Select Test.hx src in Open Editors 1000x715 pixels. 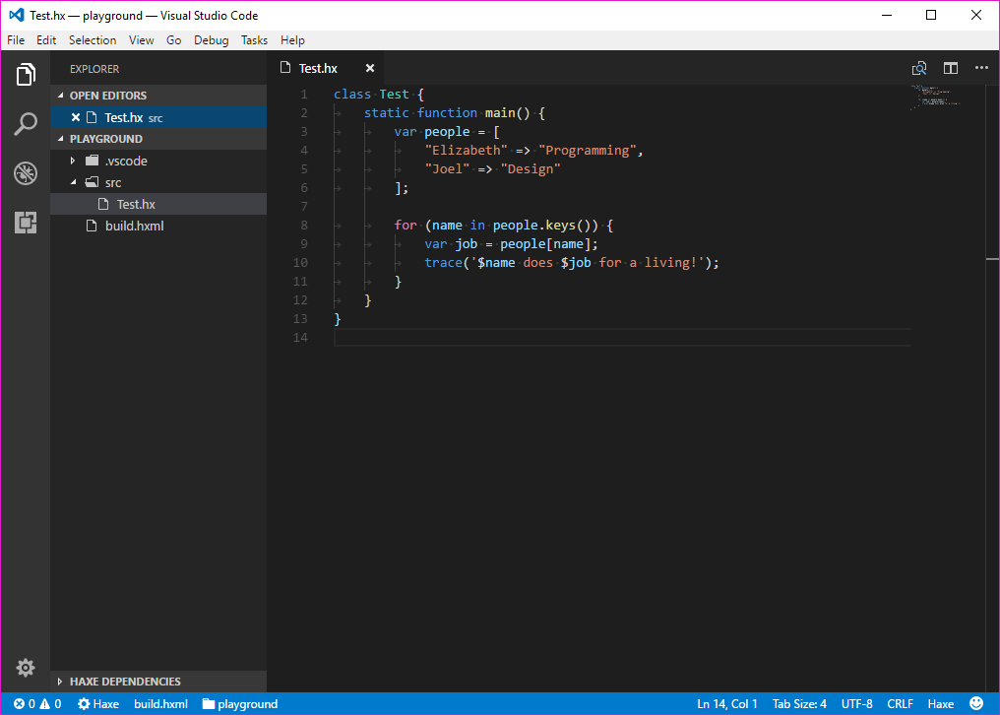click(158, 117)
